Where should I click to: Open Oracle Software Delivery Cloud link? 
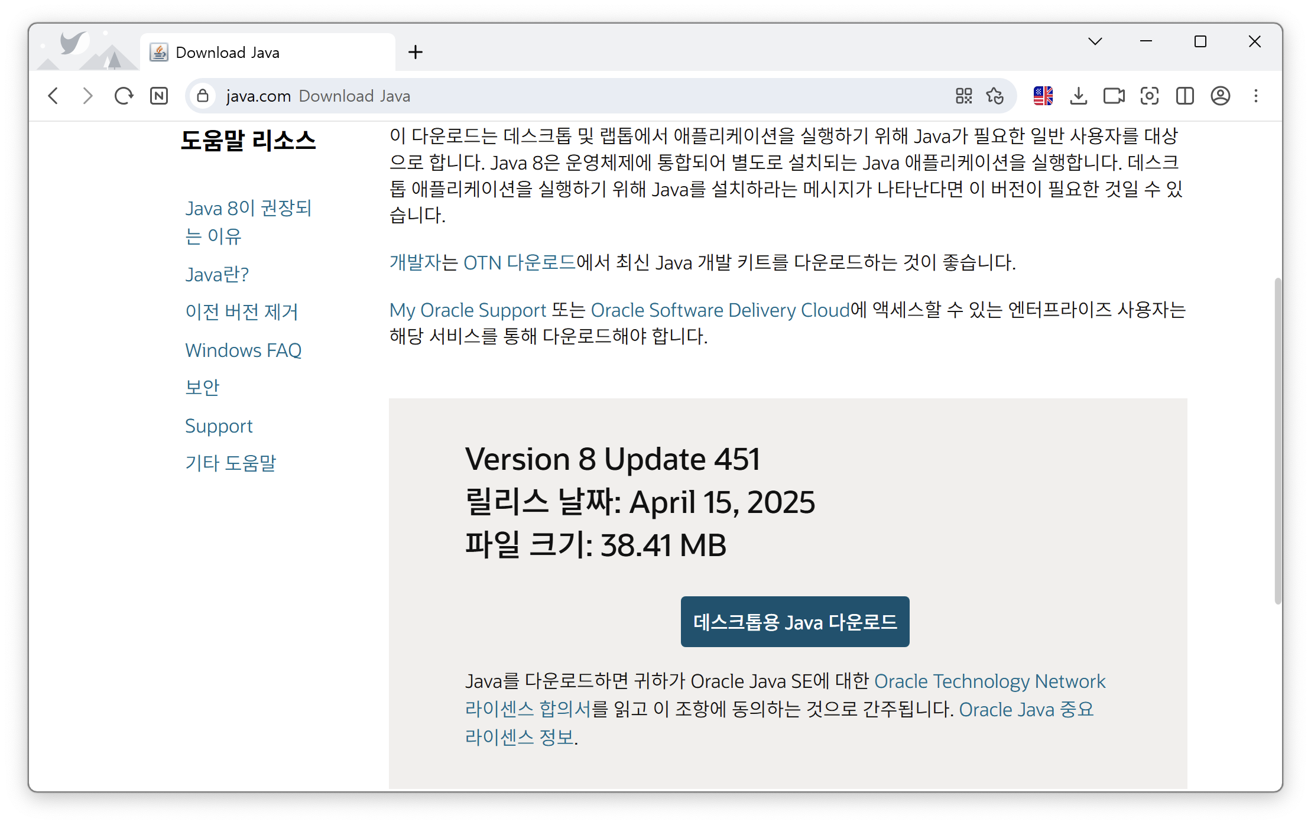720,310
